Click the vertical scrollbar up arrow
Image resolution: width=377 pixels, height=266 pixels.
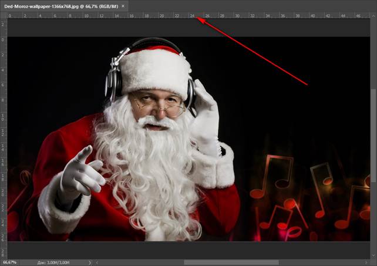coord(373,16)
